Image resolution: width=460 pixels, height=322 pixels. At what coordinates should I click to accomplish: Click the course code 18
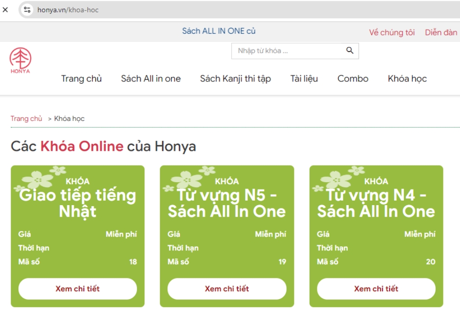[133, 262]
